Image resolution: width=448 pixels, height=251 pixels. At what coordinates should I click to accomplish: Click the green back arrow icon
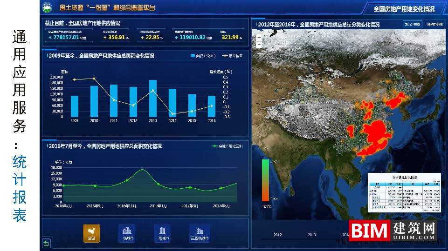coord(46,244)
